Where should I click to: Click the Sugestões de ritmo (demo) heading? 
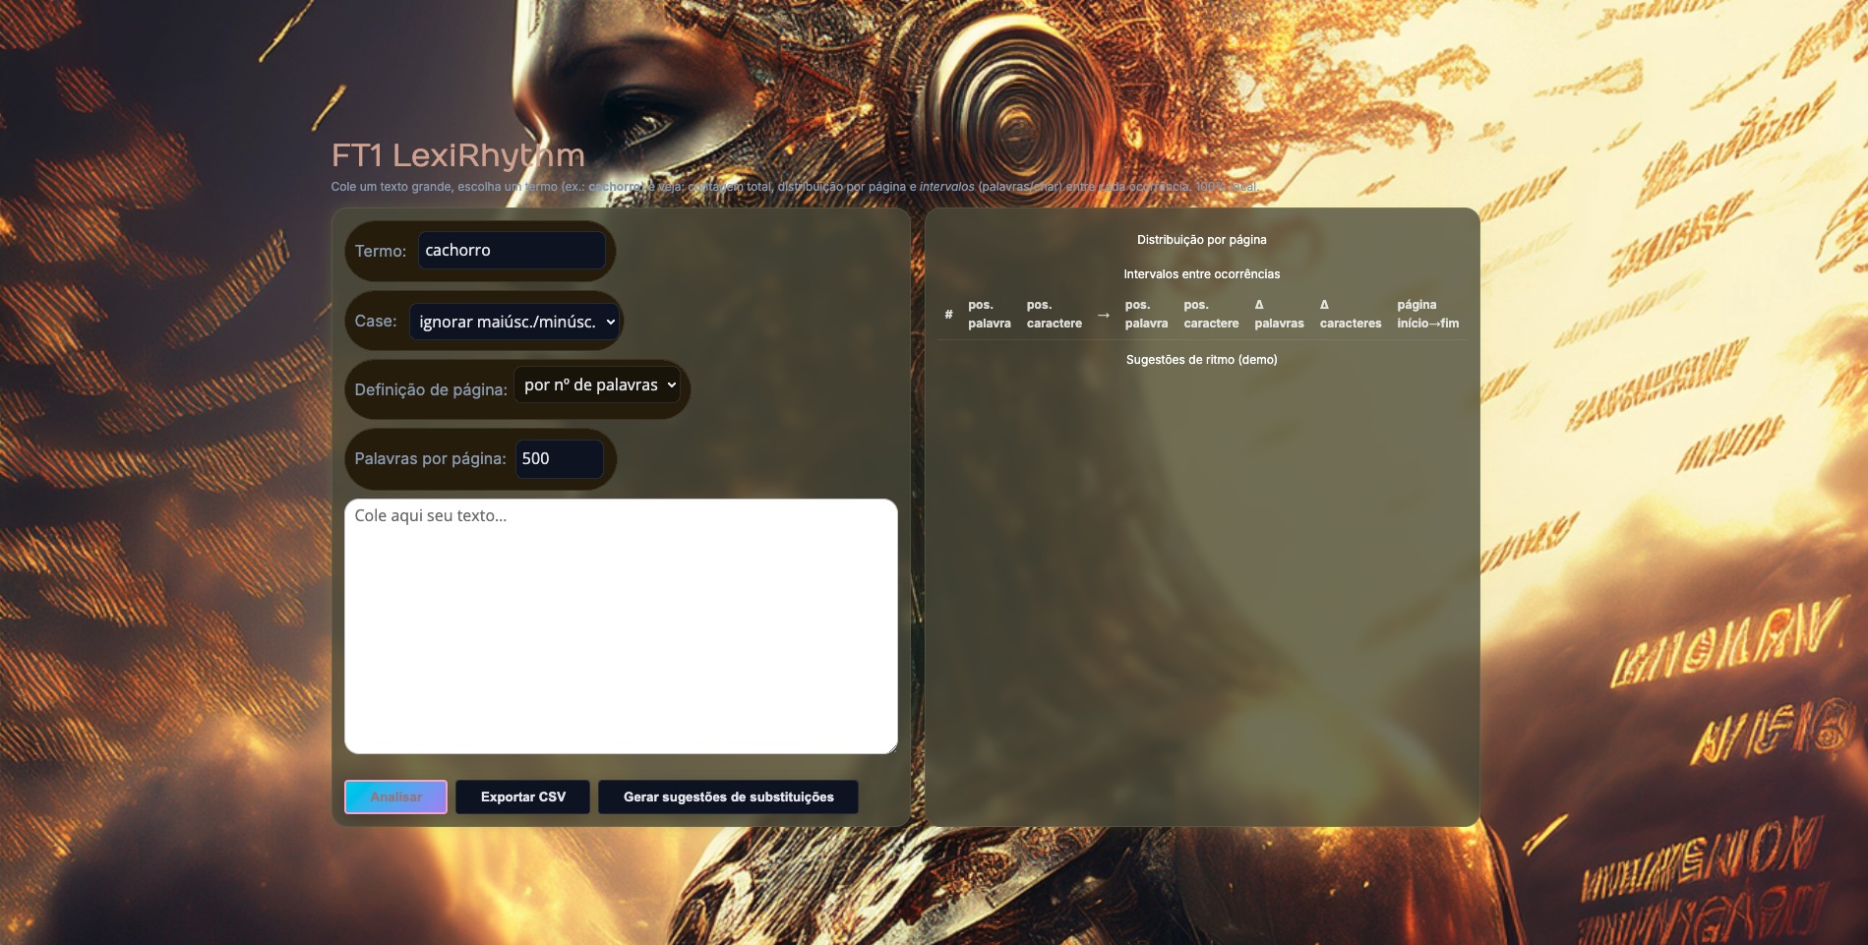click(1201, 360)
